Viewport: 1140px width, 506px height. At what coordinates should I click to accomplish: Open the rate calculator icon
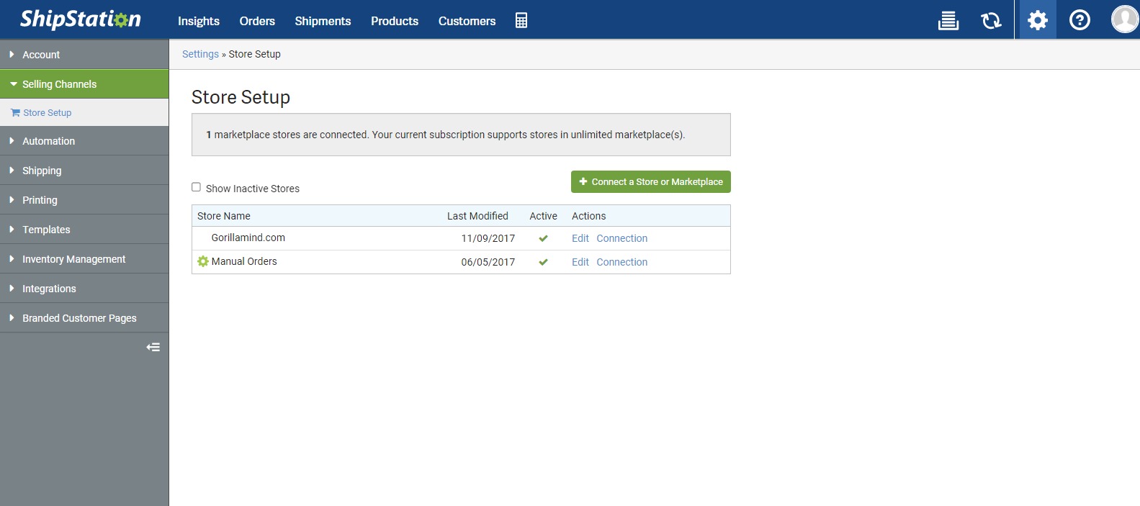(x=521, y=21)
